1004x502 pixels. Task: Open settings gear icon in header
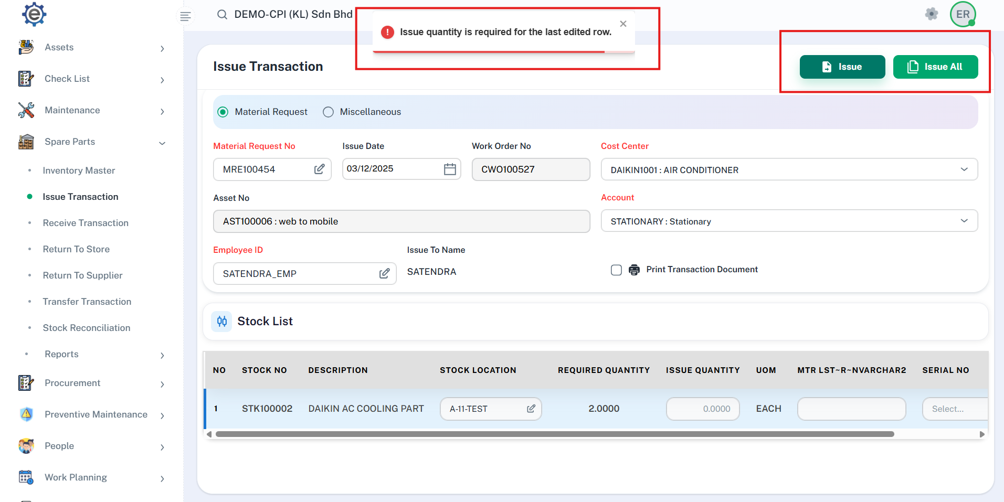tap(931, 14)
